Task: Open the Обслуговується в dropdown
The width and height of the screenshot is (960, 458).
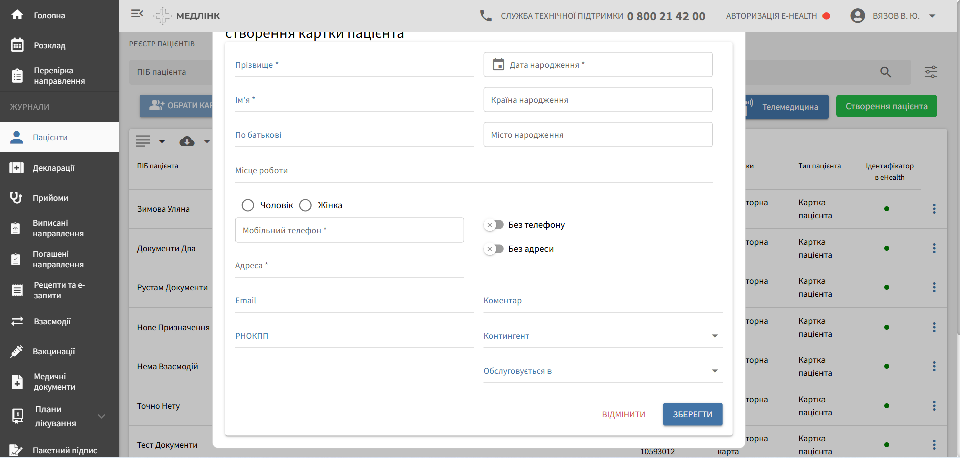Action: (714, 371)
